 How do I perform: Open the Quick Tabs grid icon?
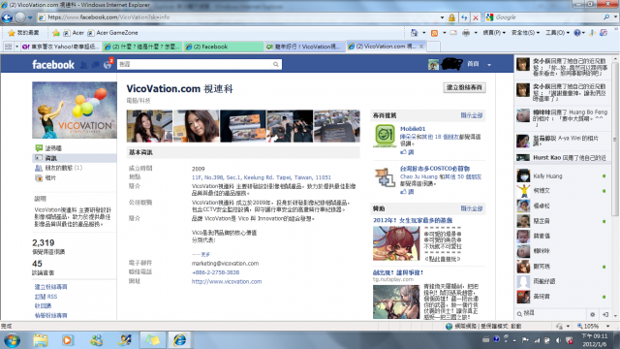click(9, 47)
